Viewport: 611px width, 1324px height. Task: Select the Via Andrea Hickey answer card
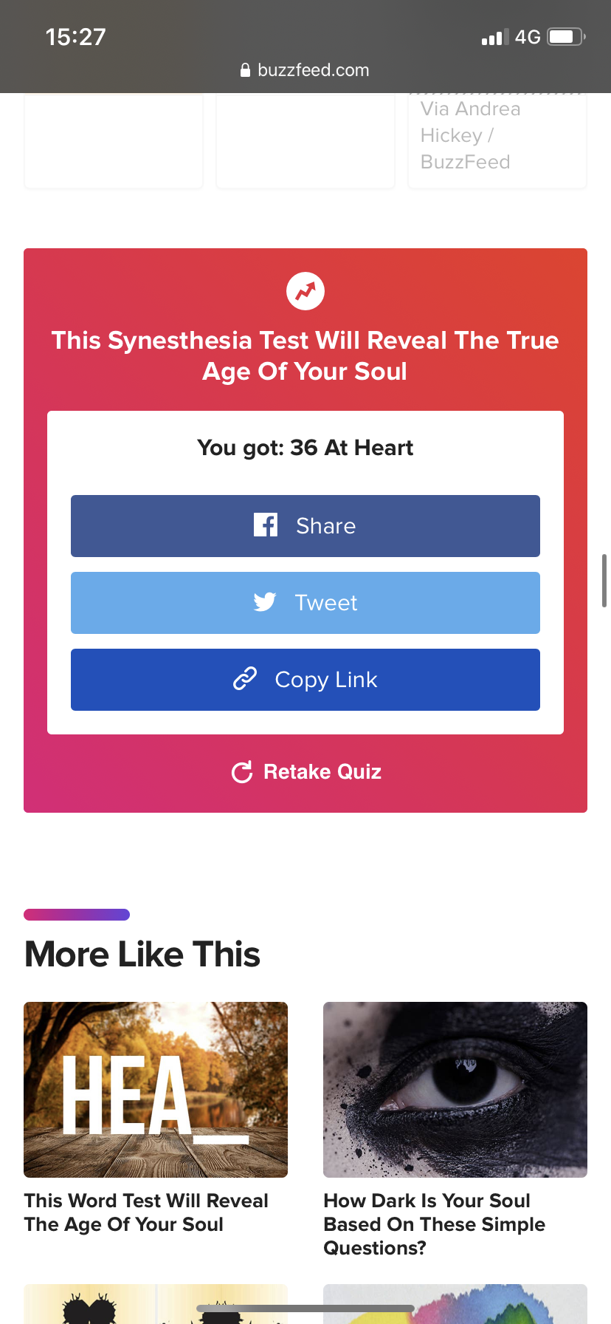pyautogui.click(x=497, y=140)
